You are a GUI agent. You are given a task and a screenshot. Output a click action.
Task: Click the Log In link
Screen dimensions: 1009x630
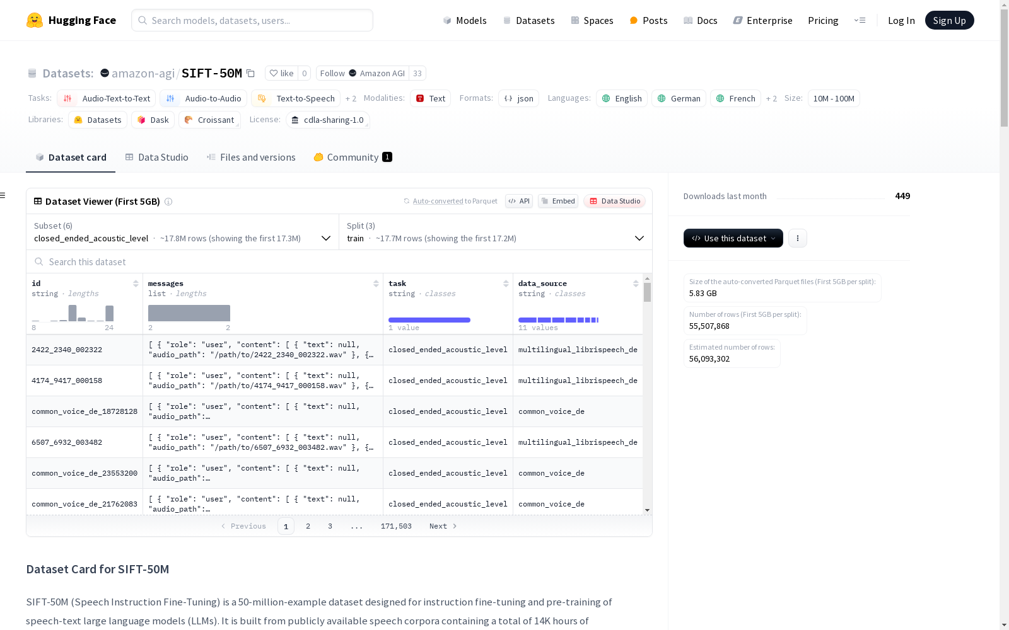[x=901, y=20]
